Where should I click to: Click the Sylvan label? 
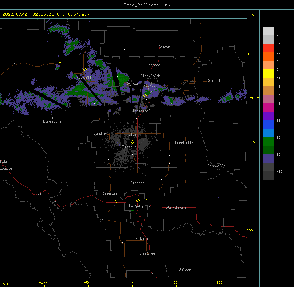pyautogui.click(x=133, y=84)
